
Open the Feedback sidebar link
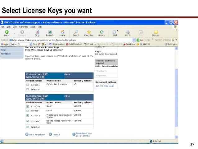coord(6,54)
